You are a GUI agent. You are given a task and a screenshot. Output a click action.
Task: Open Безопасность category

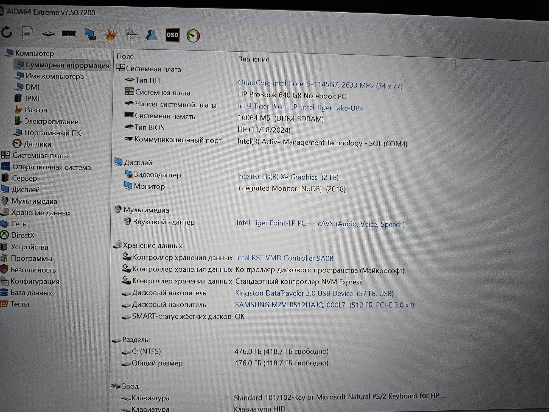[x=33, y=270]
